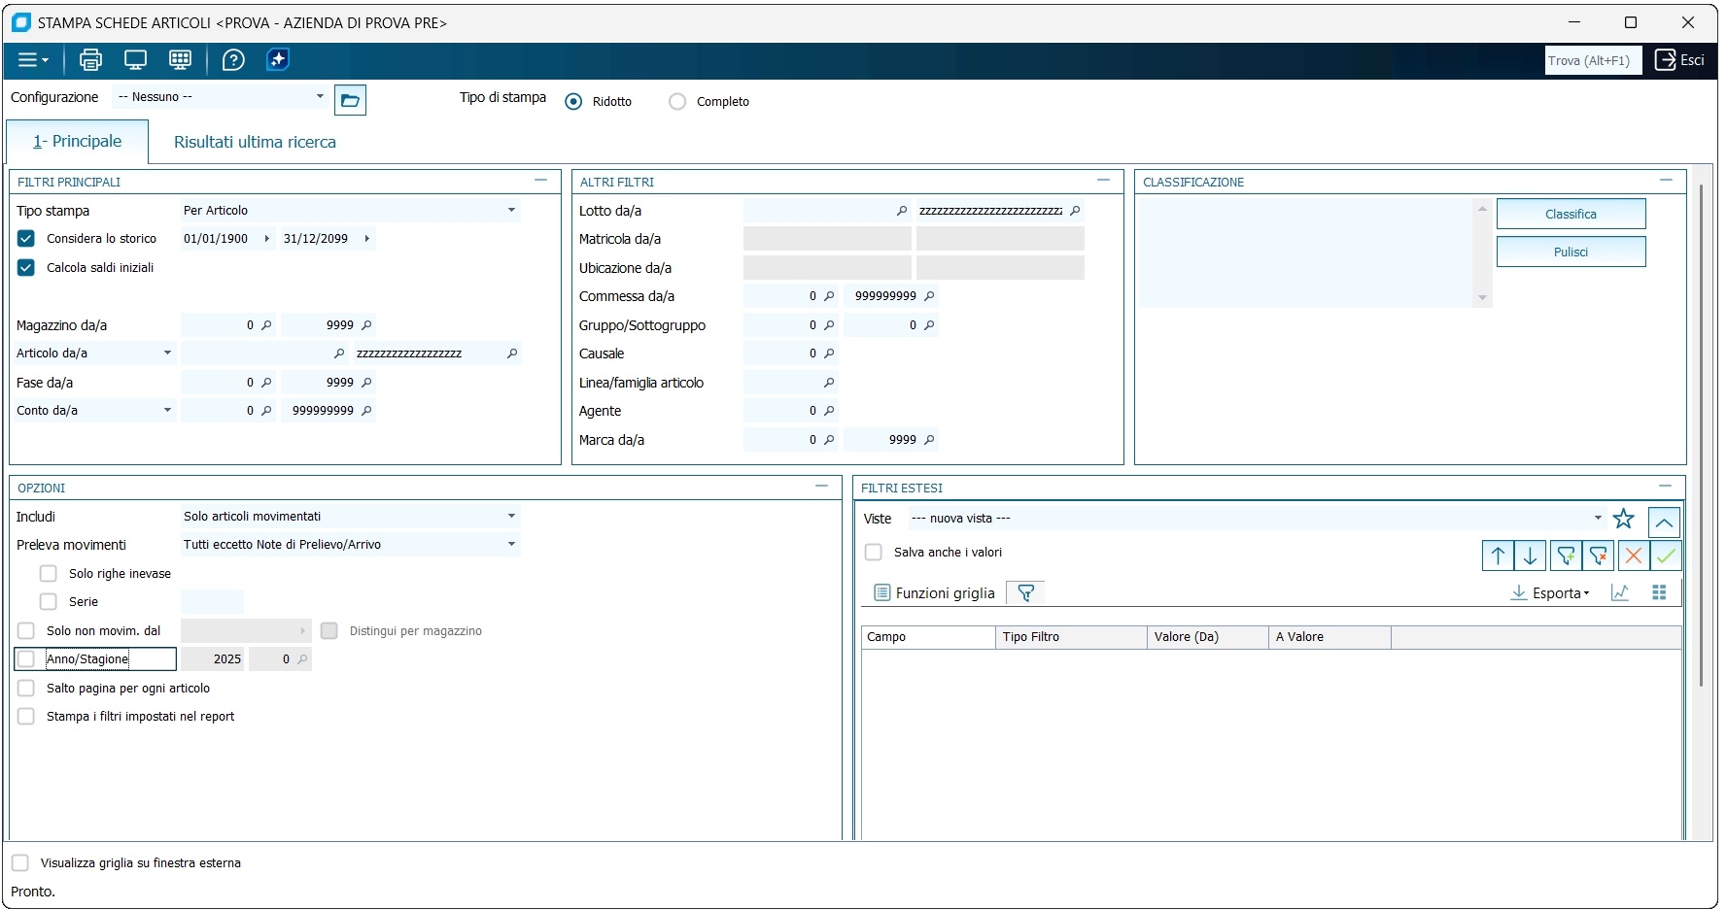Click the printer icon in the toolbar
Viewport: 1727px width, 910px height.
click(90, 60)
